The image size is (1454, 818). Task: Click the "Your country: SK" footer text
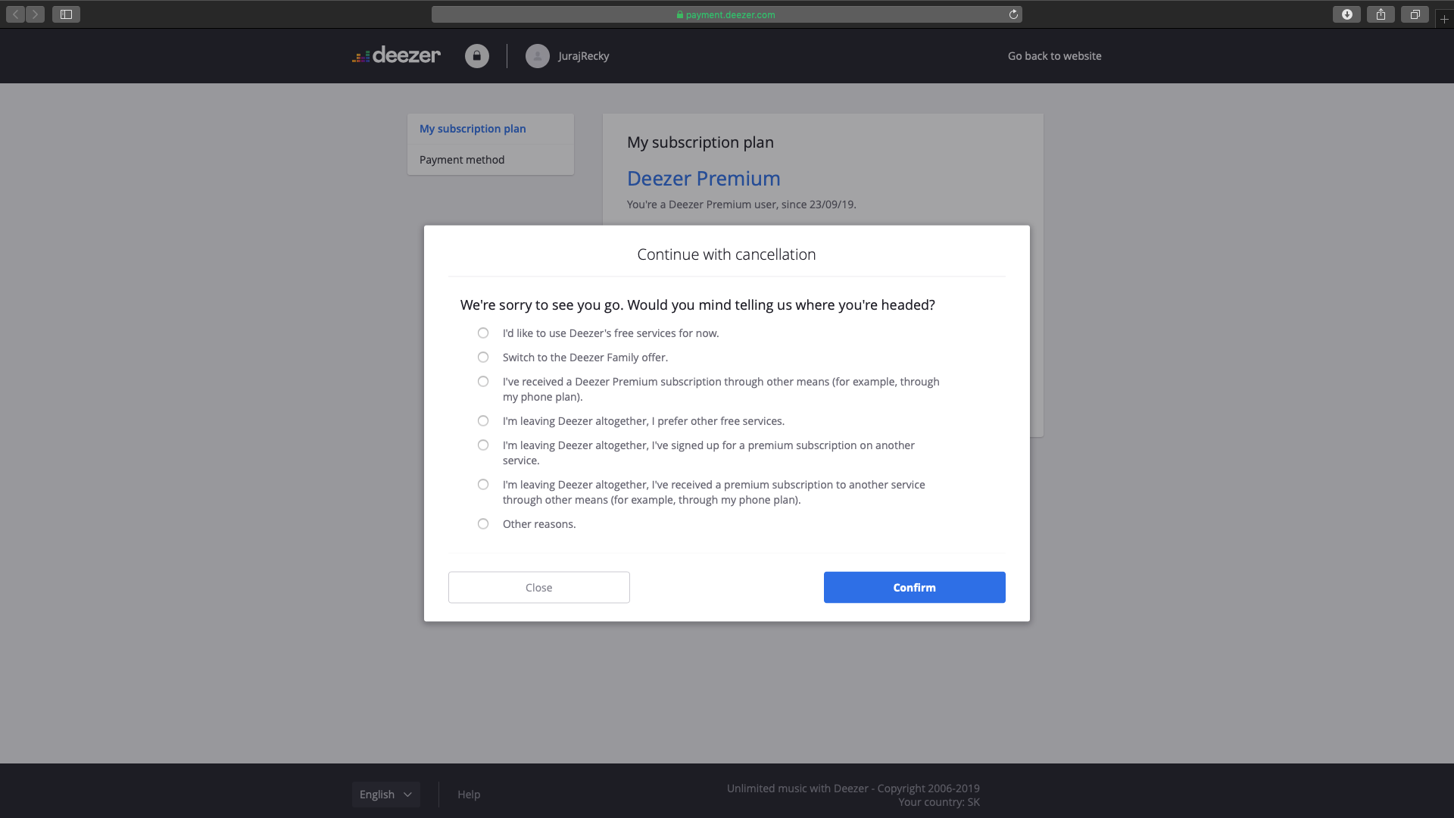[x=939, y=802]
